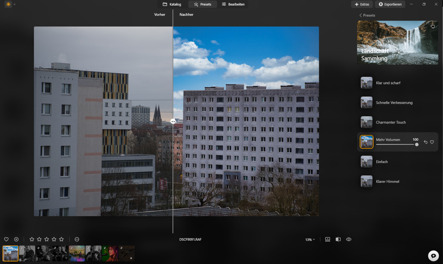The width and height of the screenshot is (443, 264).
Task: Expand the Luminar logo menu
Action: click(10, 4)
